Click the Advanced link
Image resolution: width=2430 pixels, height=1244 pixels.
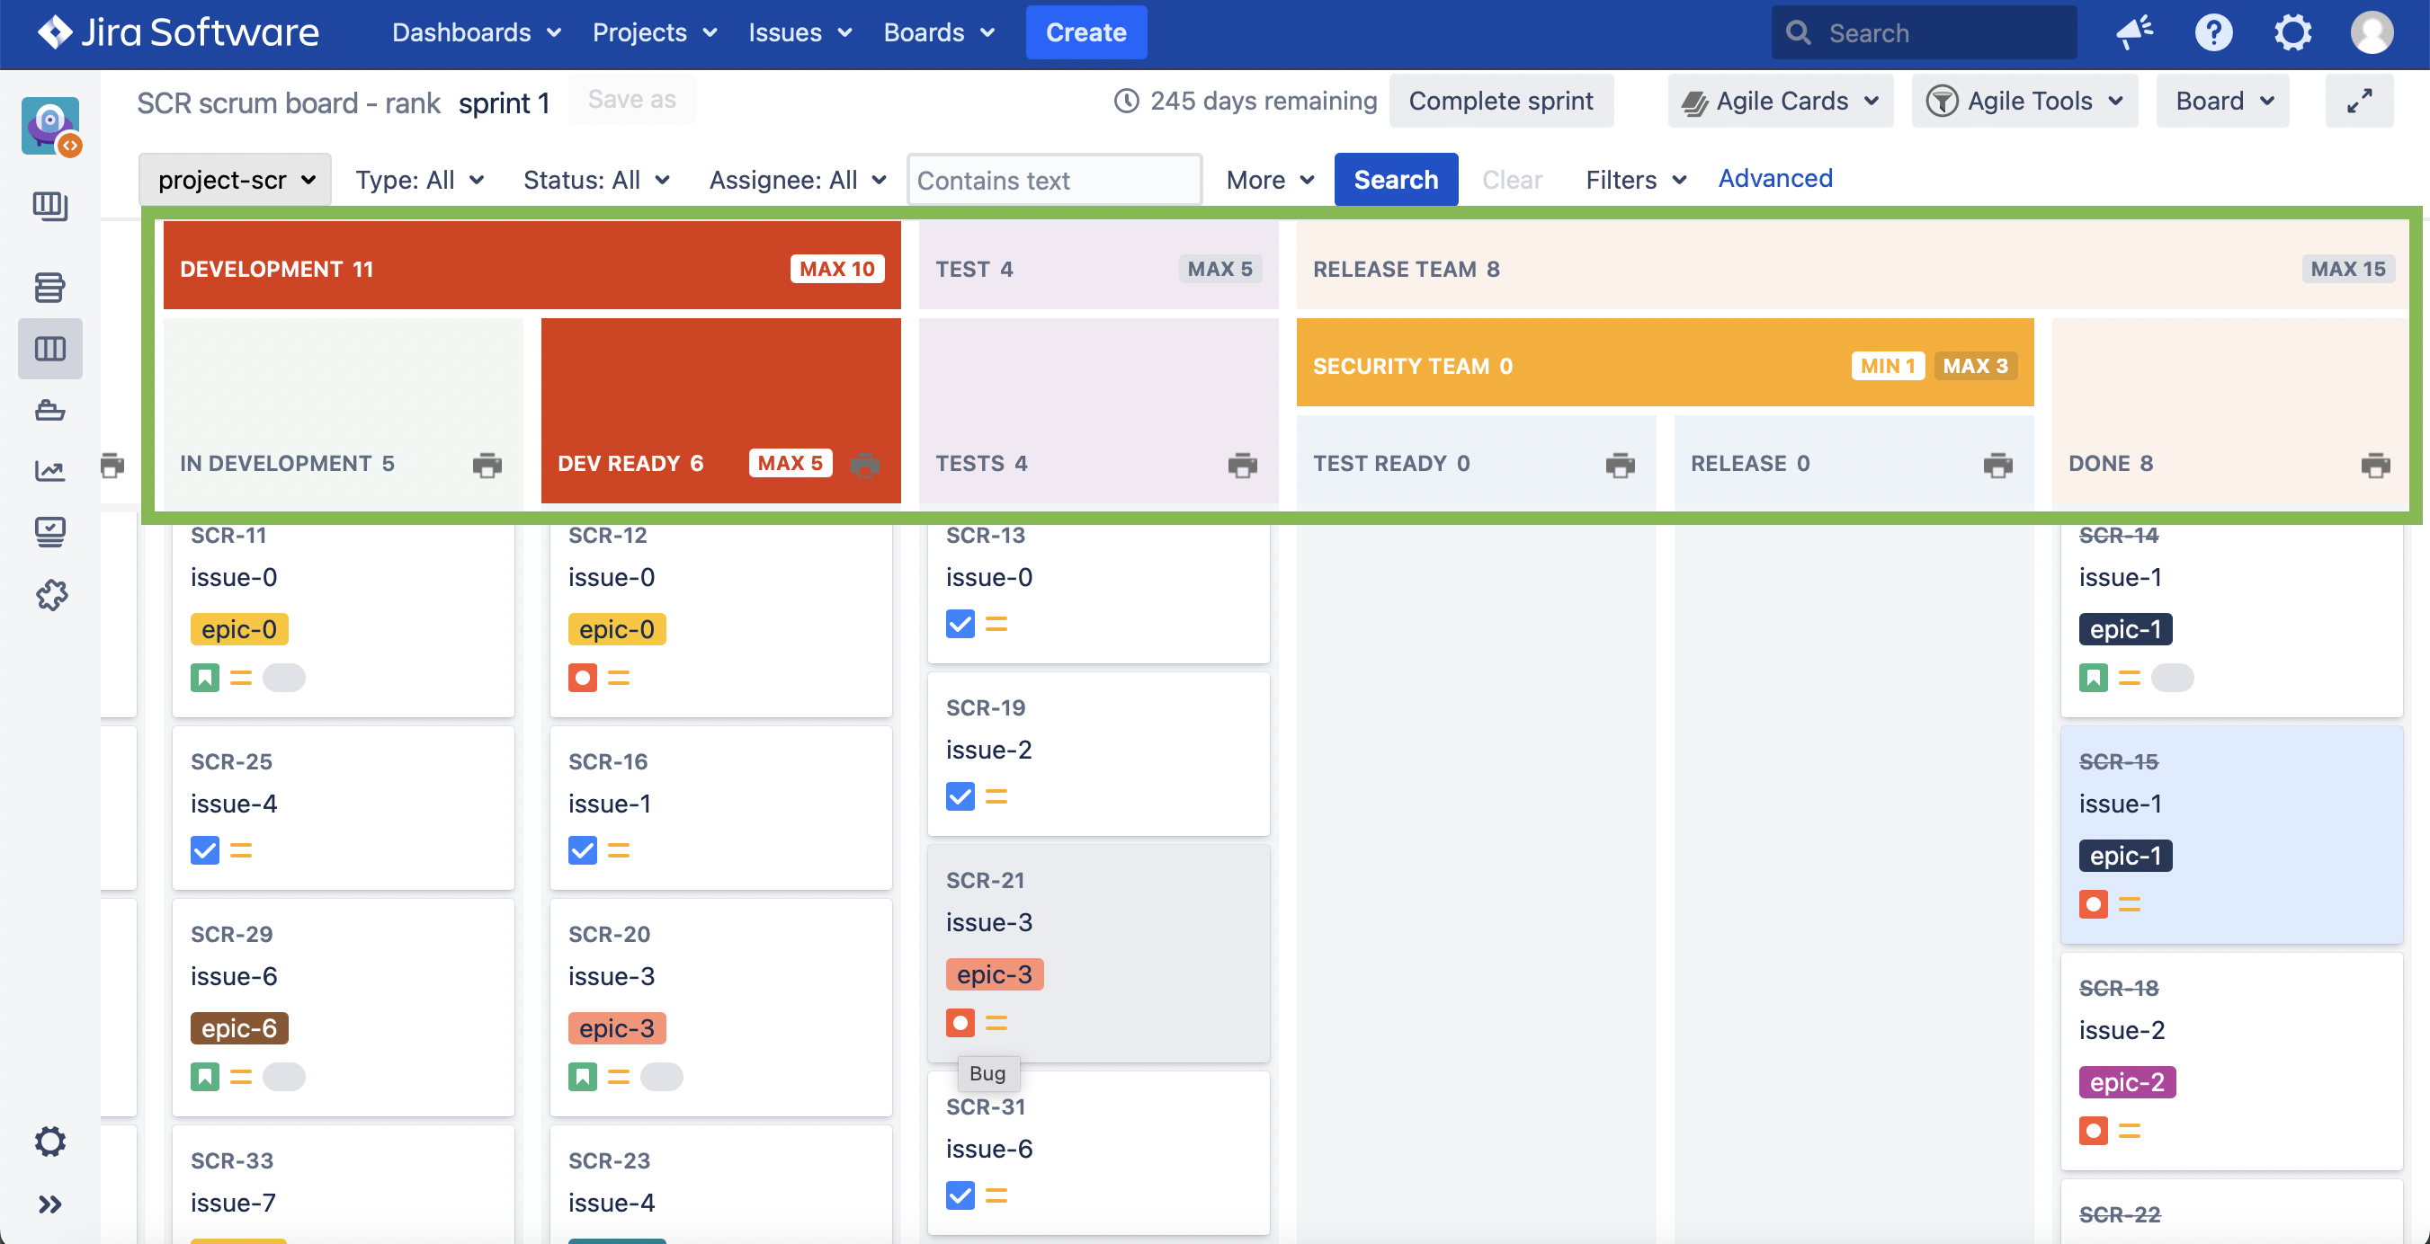click(1774, 178)
